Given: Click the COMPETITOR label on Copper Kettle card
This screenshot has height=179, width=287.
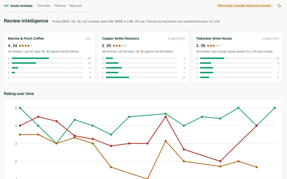Looking at the screenshot, I should point(176,39).
